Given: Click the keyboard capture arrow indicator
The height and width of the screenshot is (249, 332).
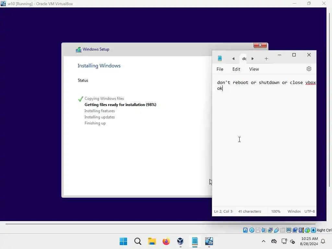Looking at the screenshot, I should point(314,230).
